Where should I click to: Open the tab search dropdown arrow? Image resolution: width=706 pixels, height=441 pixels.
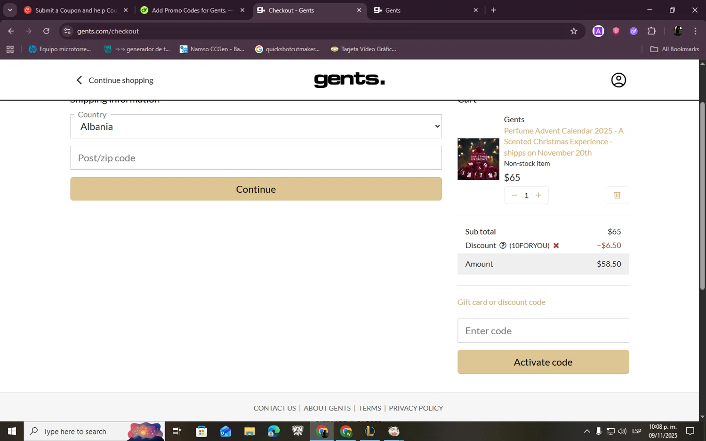click(10, 10)
